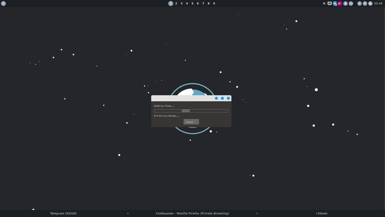The width and height of the screenshot is (385, 217).
Task: Switch to workspace 8
Action: pyautogui.click(x=209, y=4)
